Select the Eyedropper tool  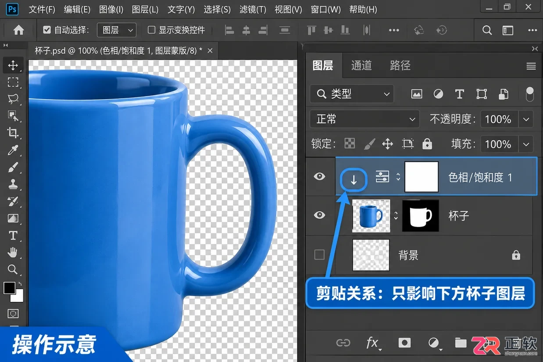(13, 150)
